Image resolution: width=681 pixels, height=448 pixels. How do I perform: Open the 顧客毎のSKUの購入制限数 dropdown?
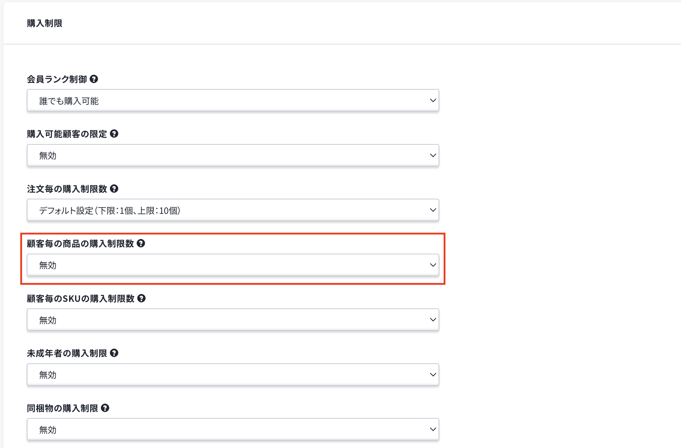[233, 320]
